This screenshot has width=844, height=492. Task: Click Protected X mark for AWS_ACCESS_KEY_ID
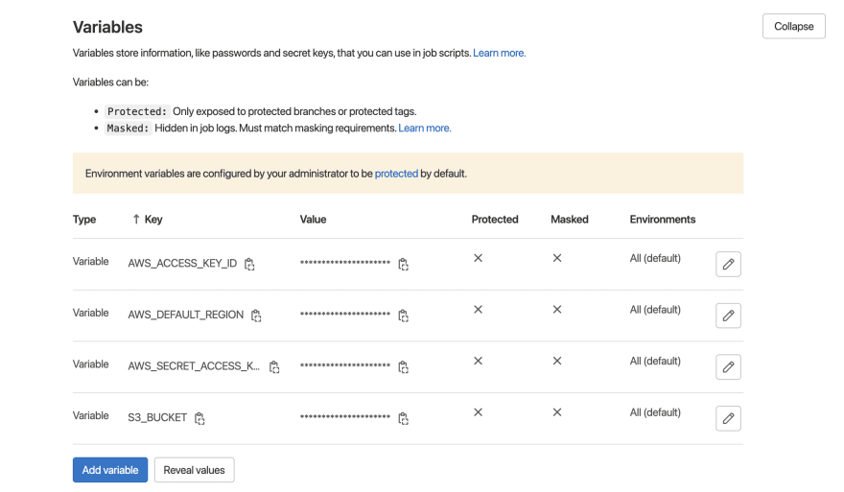(x=478, y=258)
